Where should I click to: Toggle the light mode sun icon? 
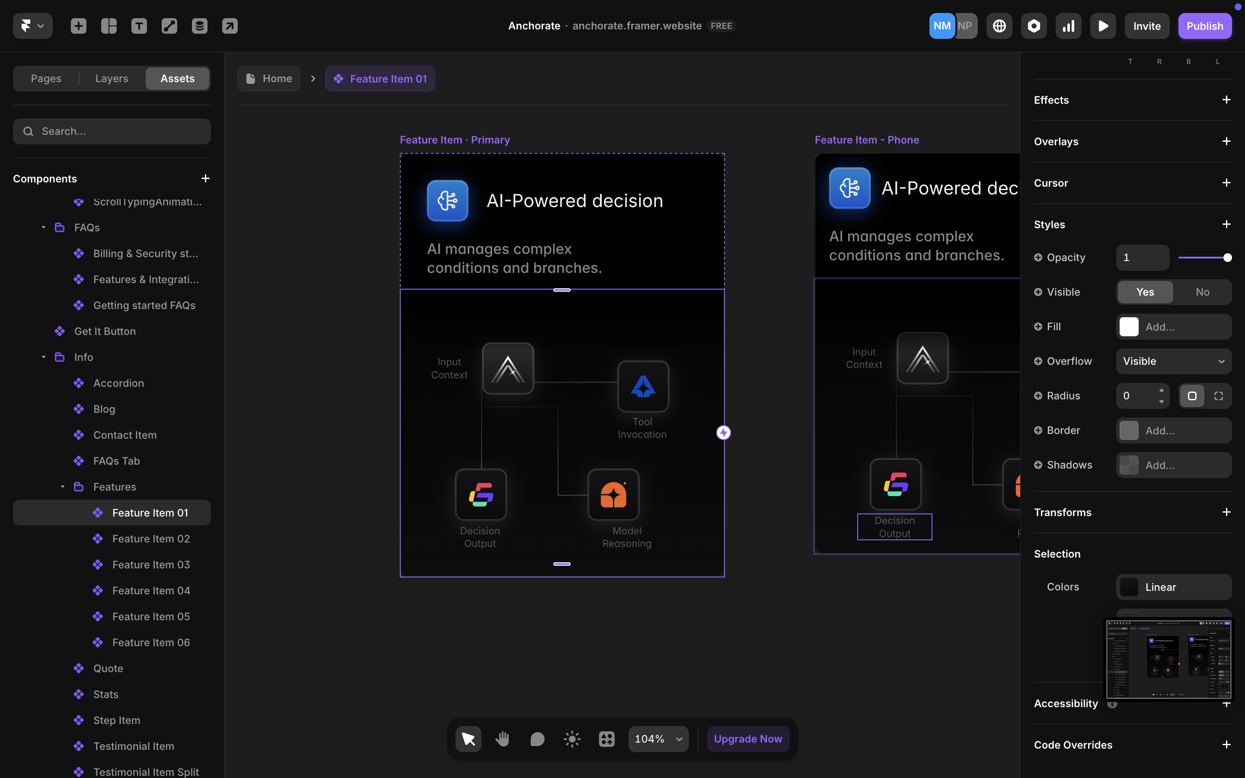571,739
